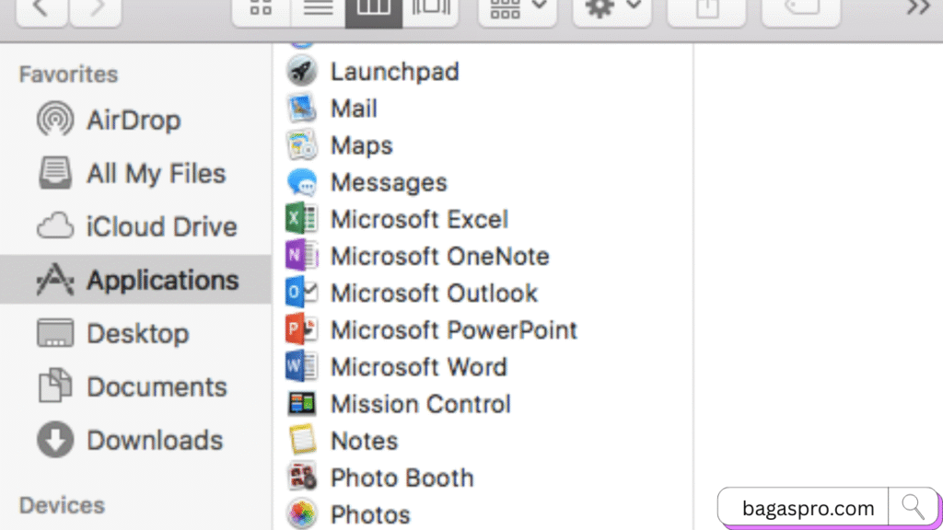The height and width of the screenshot is (530, 943).
Task: Select the Microsoft Excel icon
Action: (302, 219)
